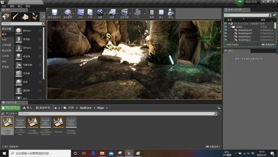This screenshot has width=278, height=157.
Task: Open the 文件 menu
Action: click(x=4, y=6)
